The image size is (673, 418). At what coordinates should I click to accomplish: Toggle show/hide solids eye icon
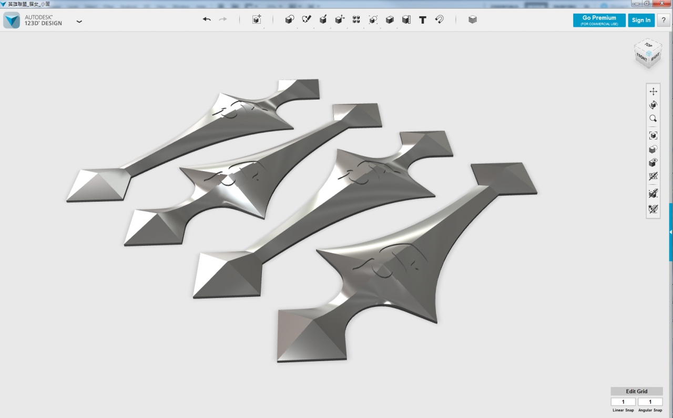coord(653,163)
